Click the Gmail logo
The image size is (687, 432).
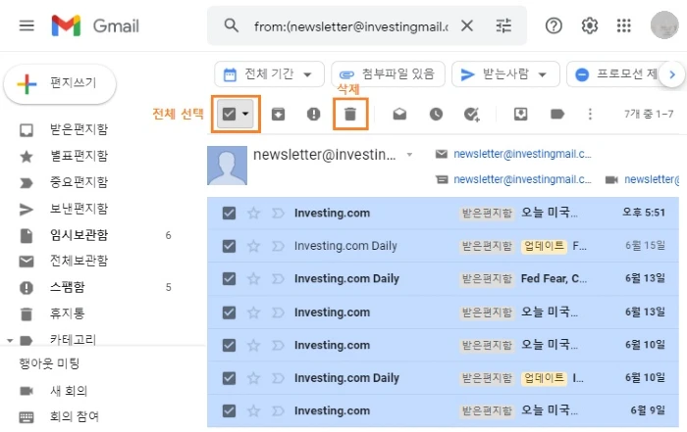(x=95, y=25)
